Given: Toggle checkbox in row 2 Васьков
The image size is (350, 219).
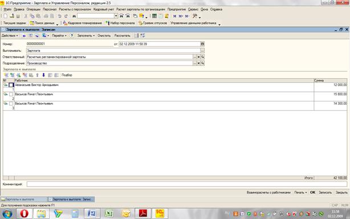Looking at the screenshot, I should pos(11,95).
